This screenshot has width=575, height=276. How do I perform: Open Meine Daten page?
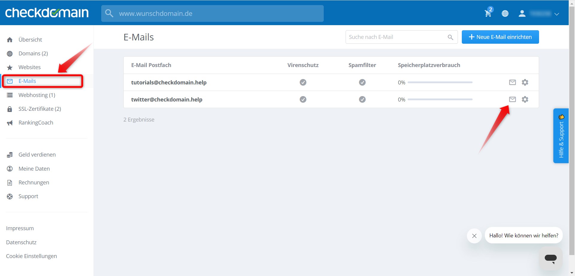[x=34, y=169]
